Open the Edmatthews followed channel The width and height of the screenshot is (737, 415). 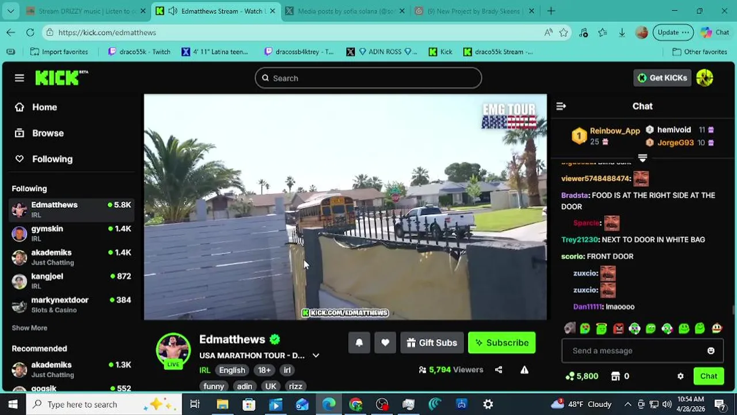pos(72,210)
